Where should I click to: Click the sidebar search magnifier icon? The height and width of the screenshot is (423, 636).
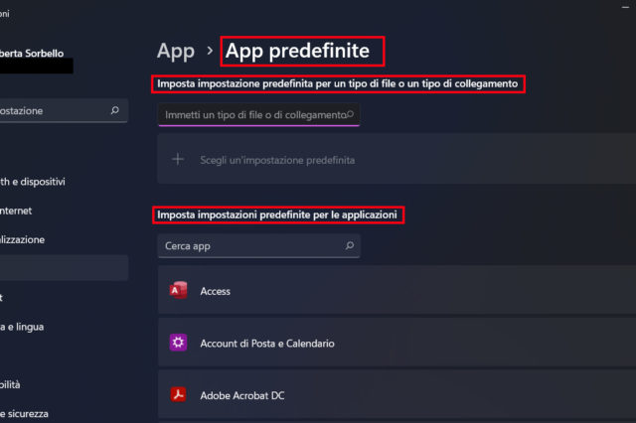click(115, 111)
